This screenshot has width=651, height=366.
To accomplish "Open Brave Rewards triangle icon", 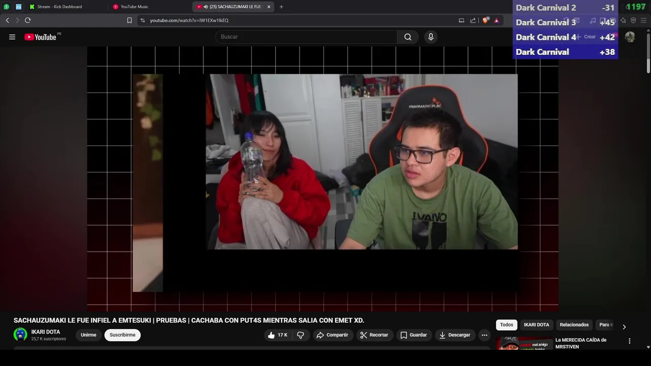I will 496,20.
